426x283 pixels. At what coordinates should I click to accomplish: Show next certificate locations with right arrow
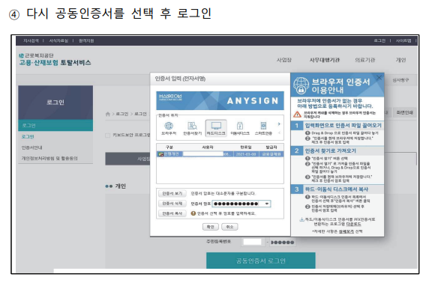pos(279,124)
